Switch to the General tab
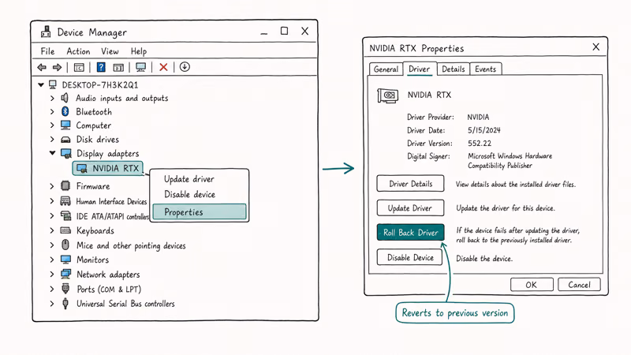The width and height of the screenshot is (631, 355). (386, 69)
